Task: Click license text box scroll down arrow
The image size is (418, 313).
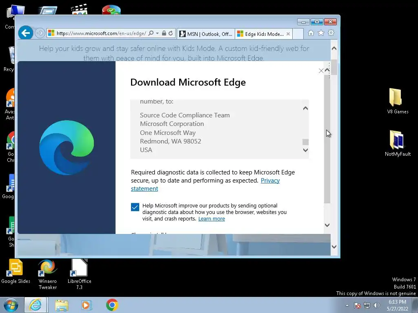Action: coord(305,150)
